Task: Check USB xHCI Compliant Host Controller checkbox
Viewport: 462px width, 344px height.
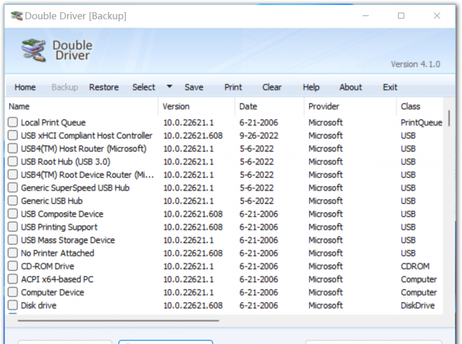Action: 13,135
